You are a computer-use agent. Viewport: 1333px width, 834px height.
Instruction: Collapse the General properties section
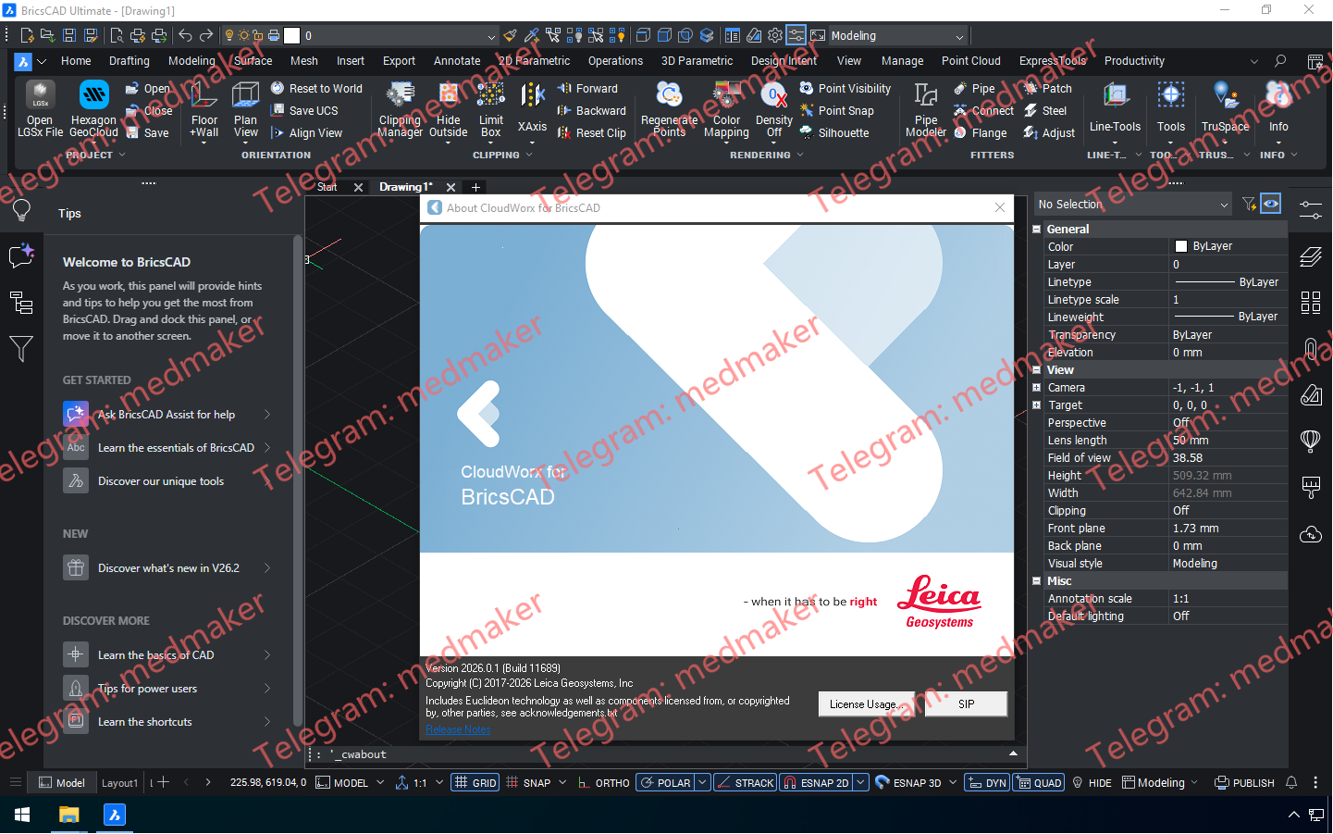1037,230
